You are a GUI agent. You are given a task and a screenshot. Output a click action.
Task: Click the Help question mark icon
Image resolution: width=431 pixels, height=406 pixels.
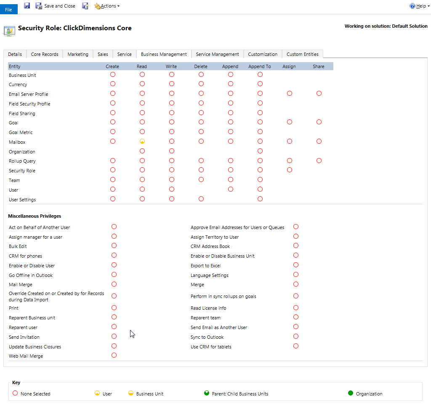(x=412, y=6)
